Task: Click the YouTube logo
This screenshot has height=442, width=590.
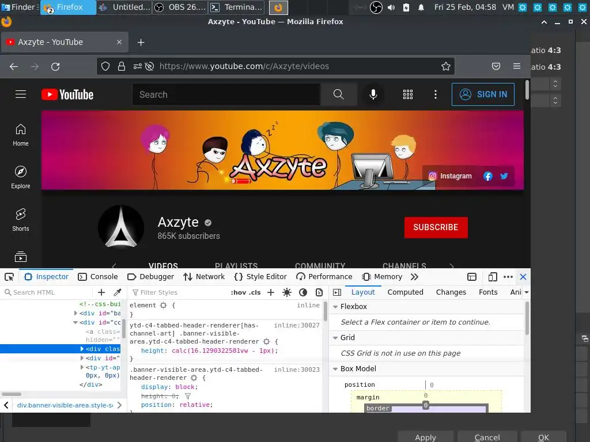Action: (x=67, y=94)
